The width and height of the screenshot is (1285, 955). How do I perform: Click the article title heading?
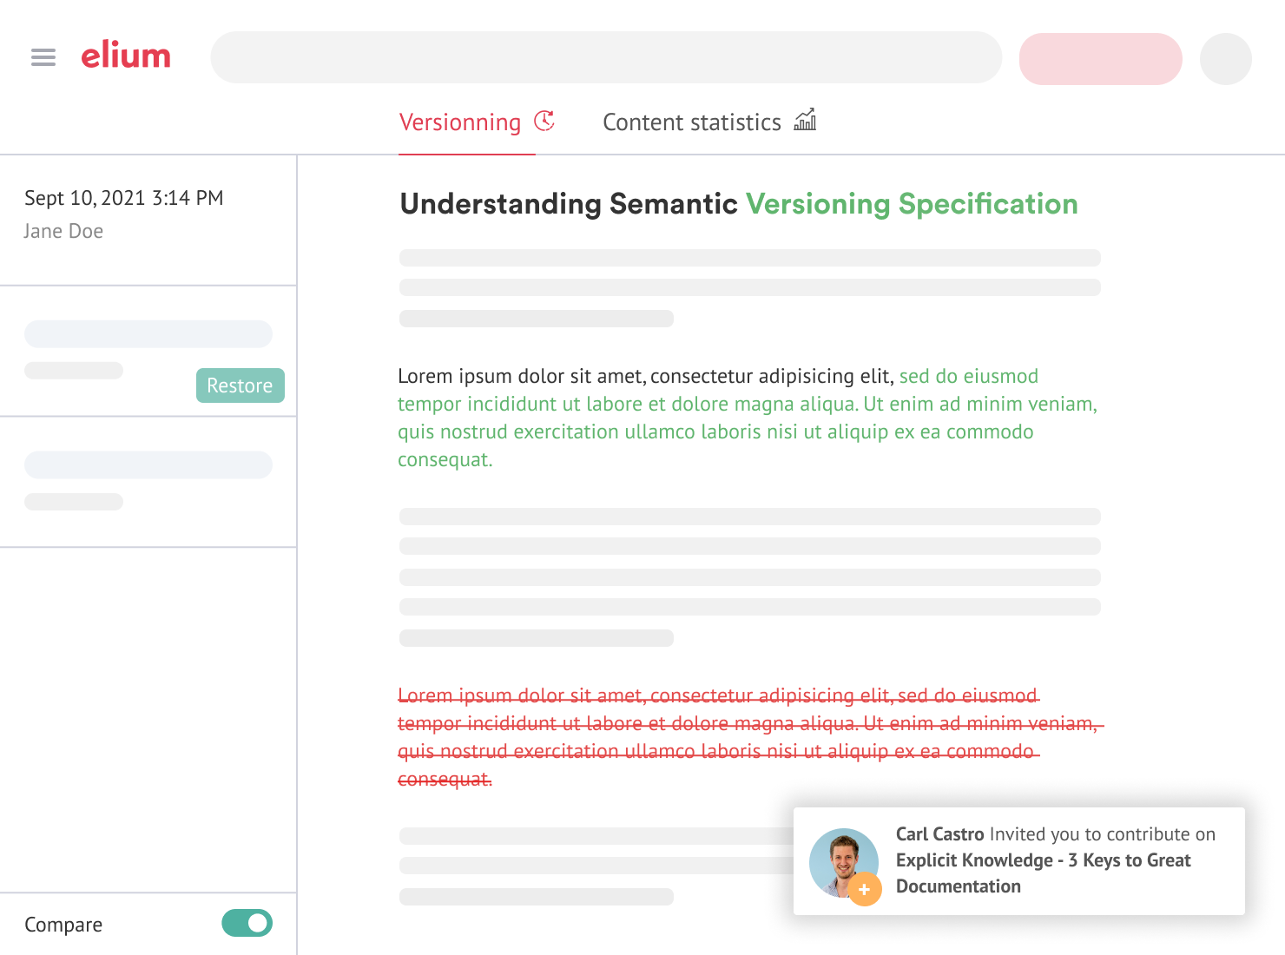[x=738, y=204]
